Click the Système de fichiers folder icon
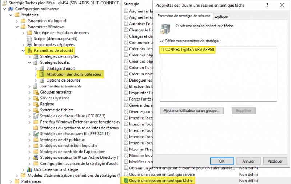Image resolution: width=291 pixels, height=184 pixels. tap(36, 110)
